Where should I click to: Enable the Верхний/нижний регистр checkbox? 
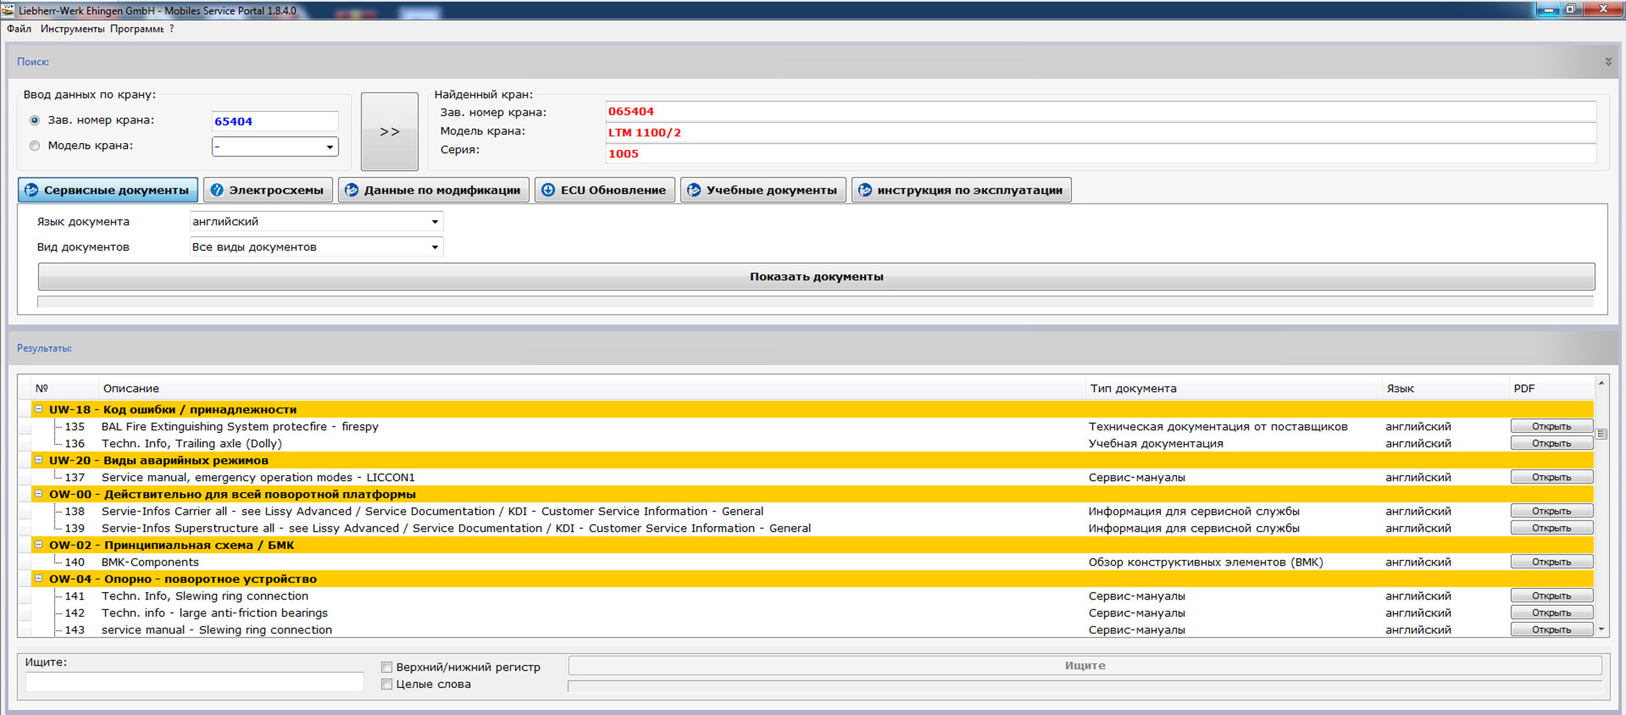[x=387, y=667]
